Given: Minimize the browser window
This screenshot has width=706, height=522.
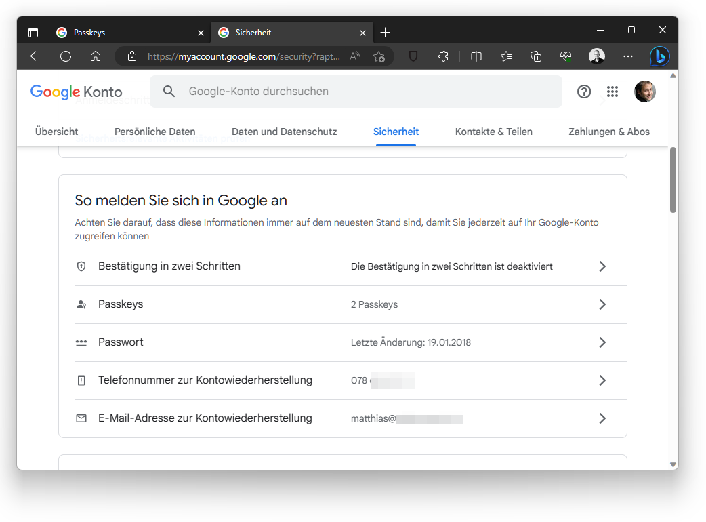Looking at the screenshot, I should pyautogui.click(x=600, y=31).
